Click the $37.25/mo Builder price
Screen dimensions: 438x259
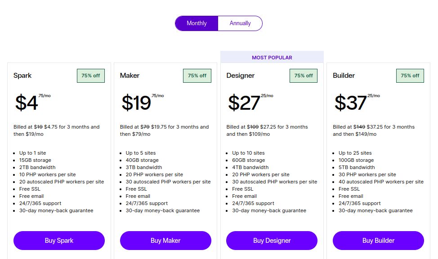click(353, 103)
